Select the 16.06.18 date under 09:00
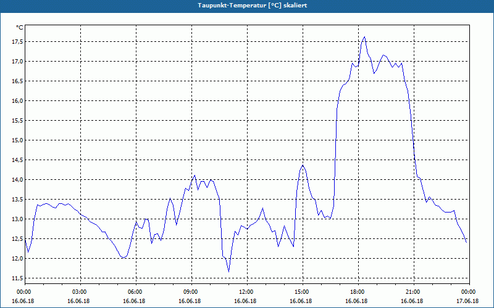The width and height of the screenshot is (494, 308). click(x=190, y=301)
